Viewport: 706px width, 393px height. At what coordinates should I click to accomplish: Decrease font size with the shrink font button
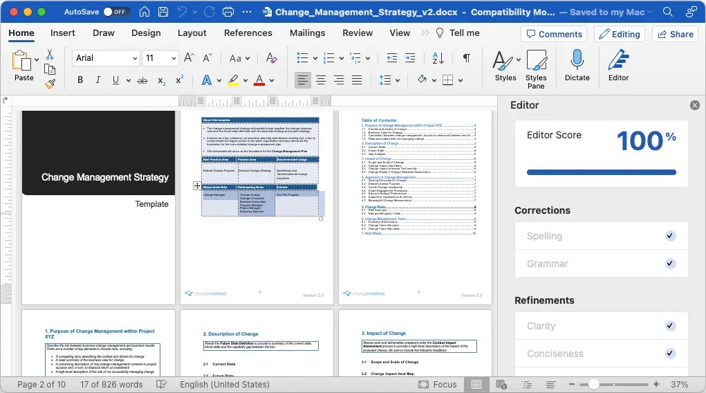tap(207, 57)
